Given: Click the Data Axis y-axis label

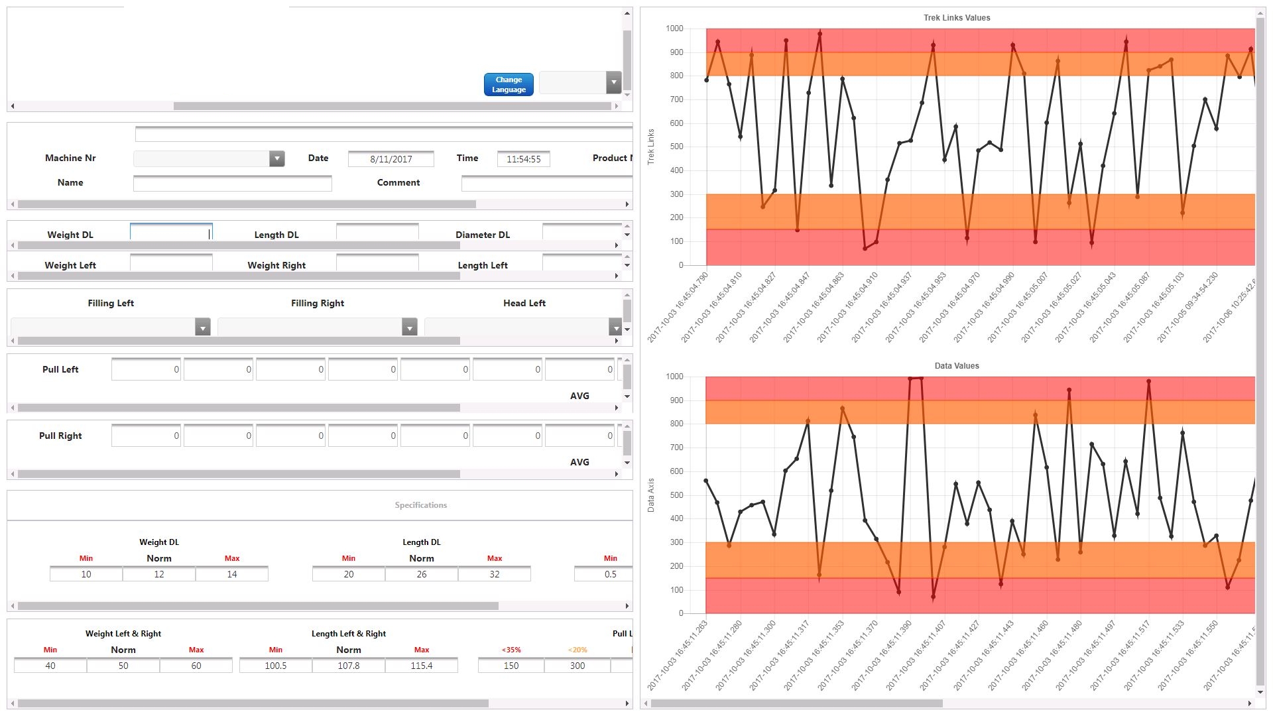Looking at the screenshot, I should [x=651, y=495].
